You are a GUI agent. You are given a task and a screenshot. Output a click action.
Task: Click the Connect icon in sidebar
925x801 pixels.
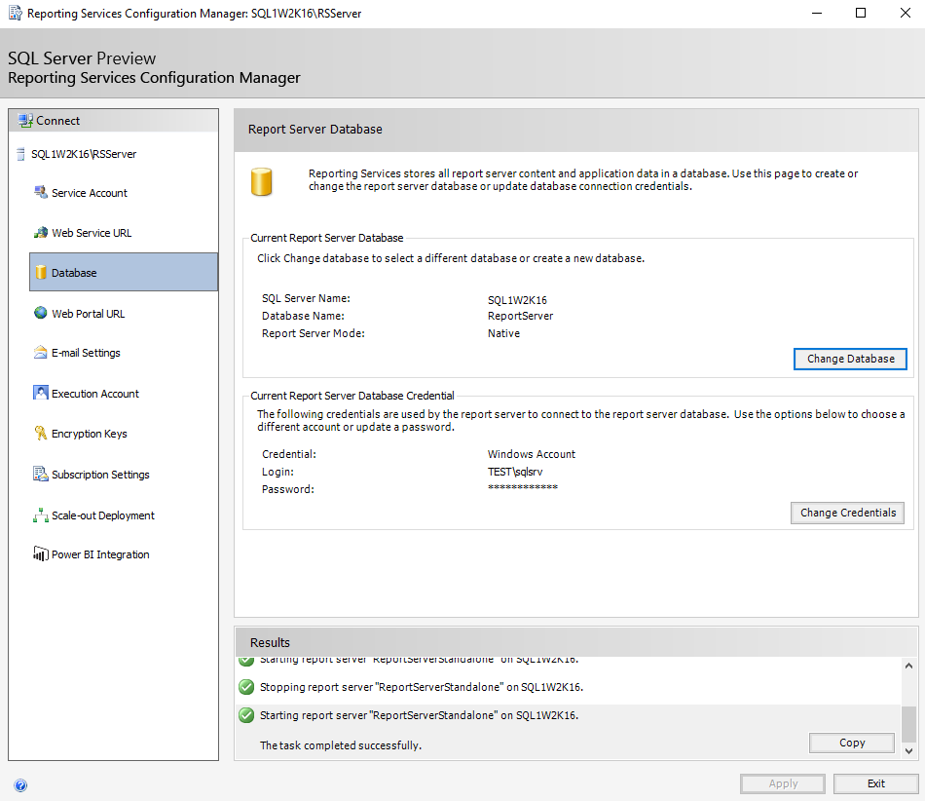click(x=25, y=121)
